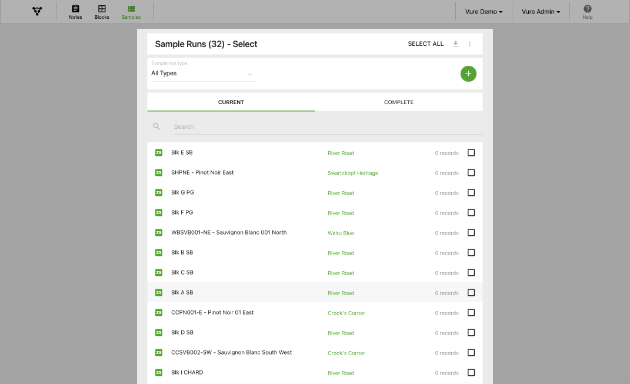Open the Samples section
630x384 pixels.
pos(131,12)
